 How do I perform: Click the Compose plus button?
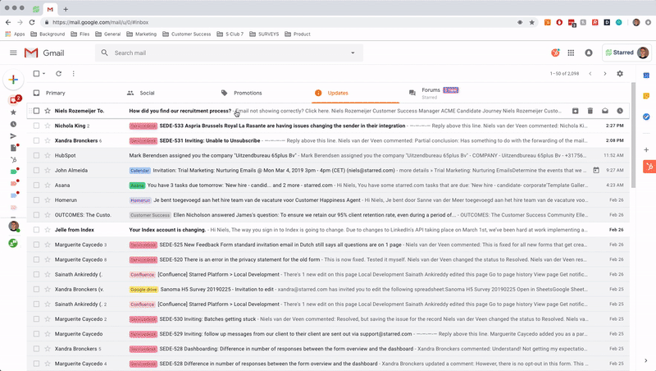[x=13, y=80]
